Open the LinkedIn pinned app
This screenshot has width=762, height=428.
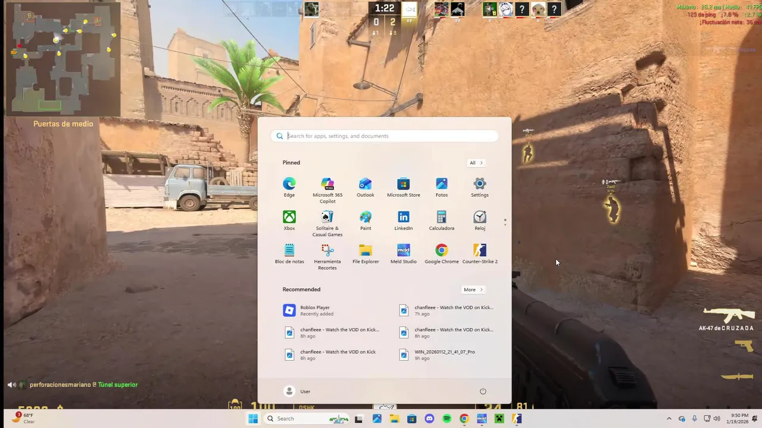coord(404,221)
